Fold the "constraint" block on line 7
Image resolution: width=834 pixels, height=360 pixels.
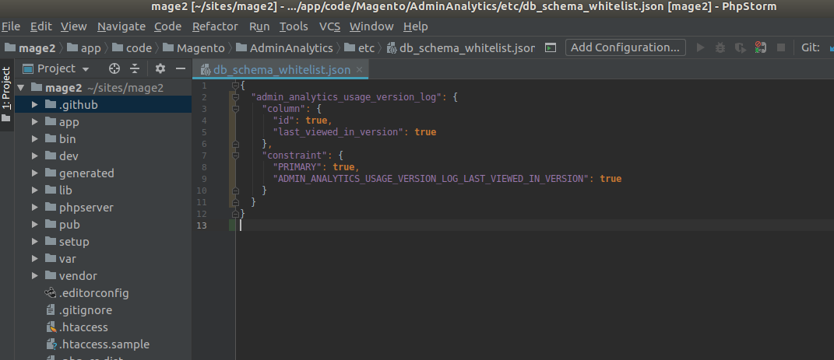click(235, 156)
